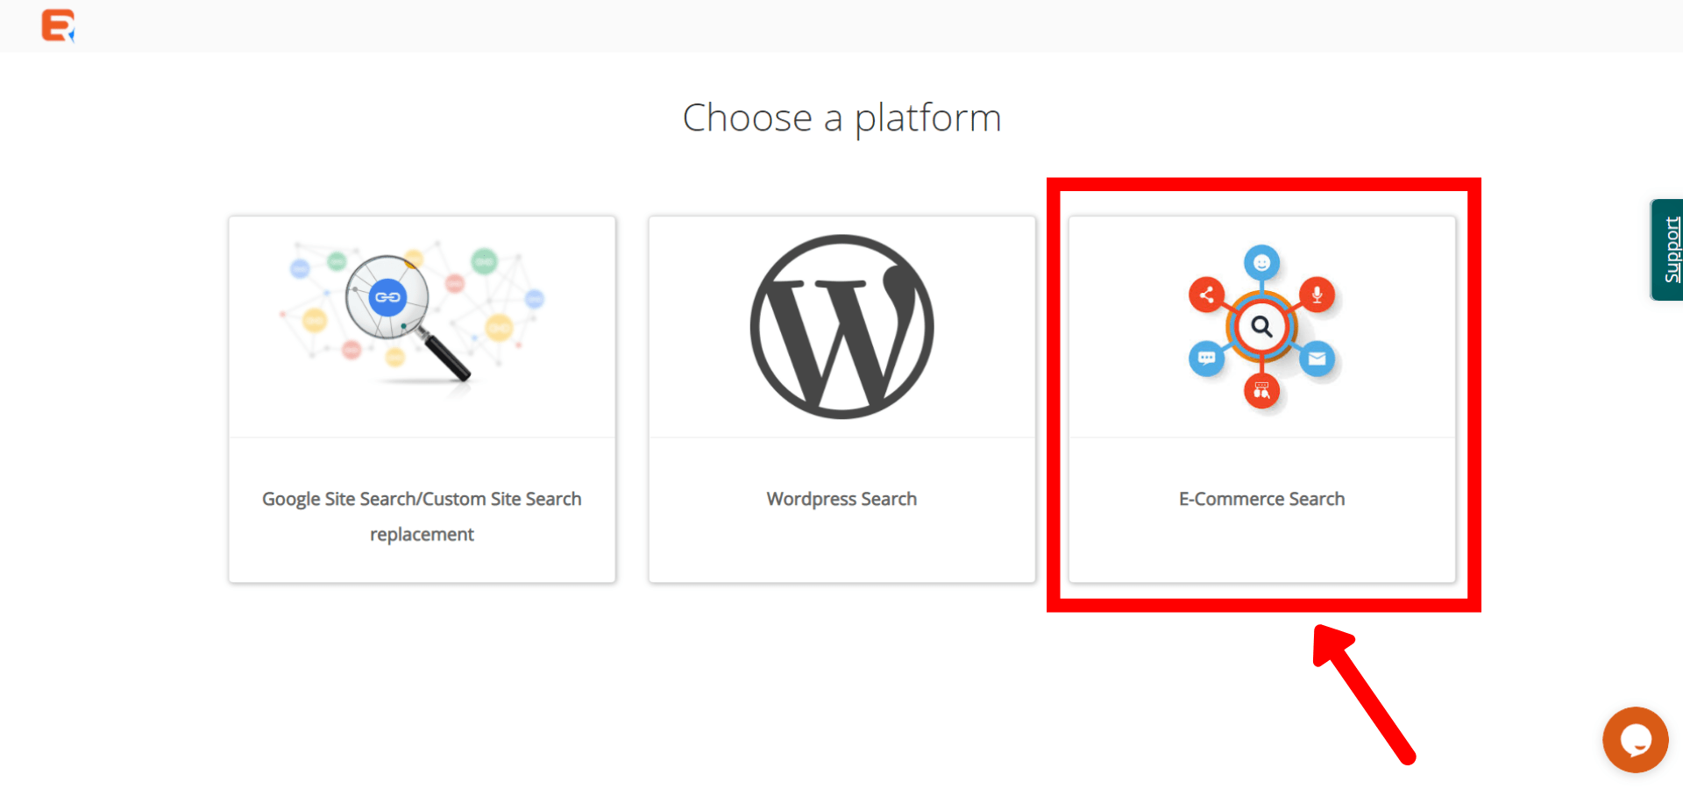Click the smiley face icon in E-Commerce graphic
This screenshot has width=1683, height=789.
pyautogui.click(x=1262, y=261)
